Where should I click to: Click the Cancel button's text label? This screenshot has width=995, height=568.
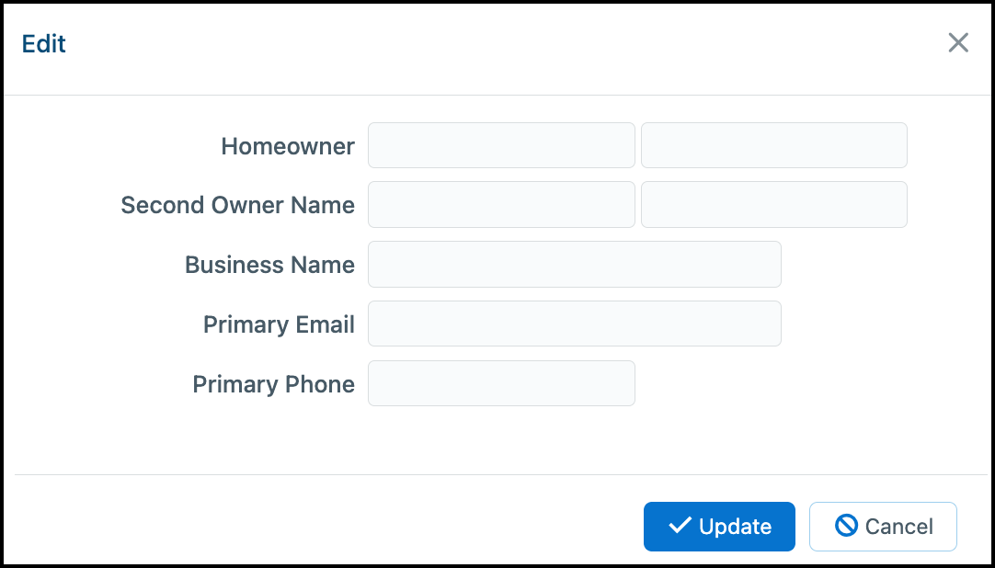[x=899, y=527]
